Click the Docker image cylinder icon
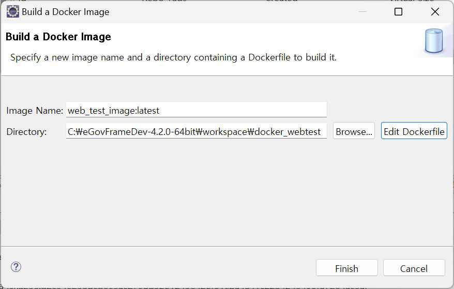 pos(434,42)
